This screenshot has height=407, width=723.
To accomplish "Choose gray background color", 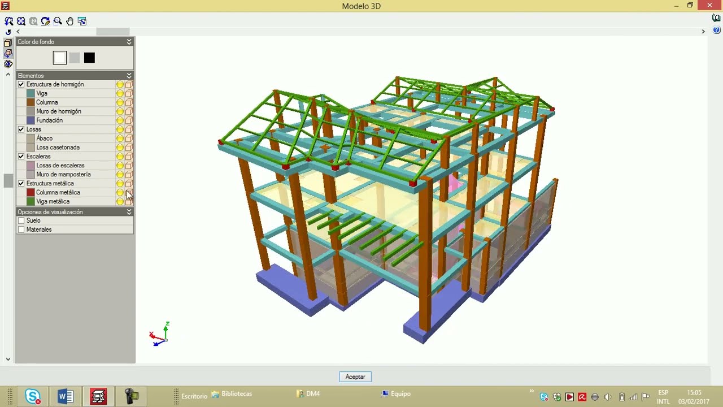I will [75, 58].
